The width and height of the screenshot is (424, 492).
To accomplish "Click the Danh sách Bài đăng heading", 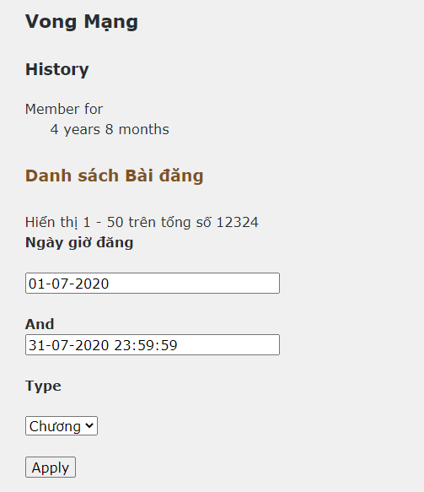I will tap(115, 176).
